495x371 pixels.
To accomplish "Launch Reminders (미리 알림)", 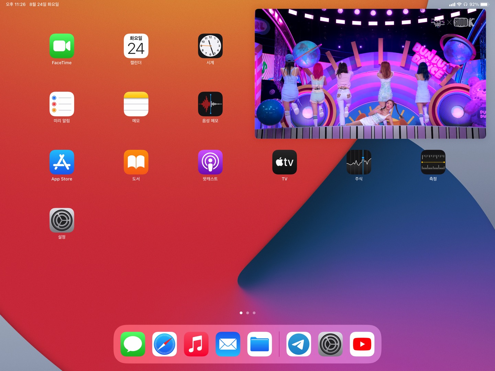I will (62, 104).
